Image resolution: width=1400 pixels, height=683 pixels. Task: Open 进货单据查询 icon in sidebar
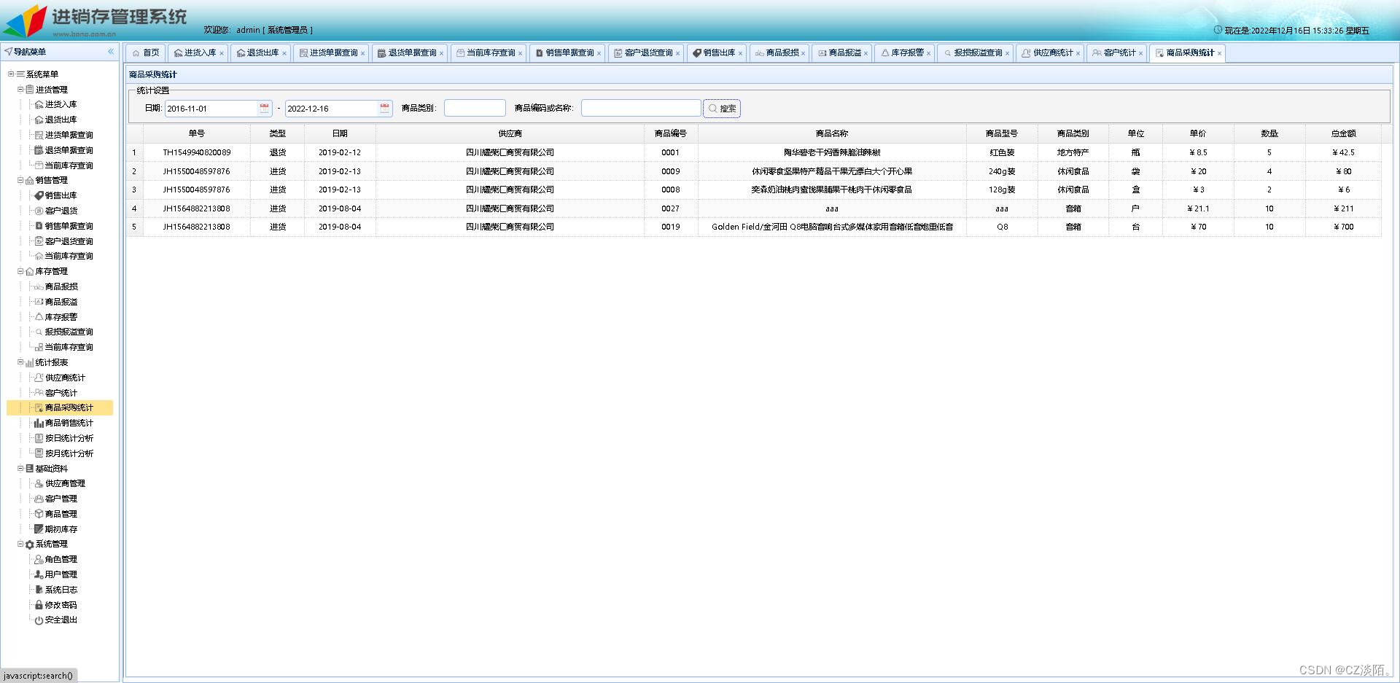click(x=39, y=135)
